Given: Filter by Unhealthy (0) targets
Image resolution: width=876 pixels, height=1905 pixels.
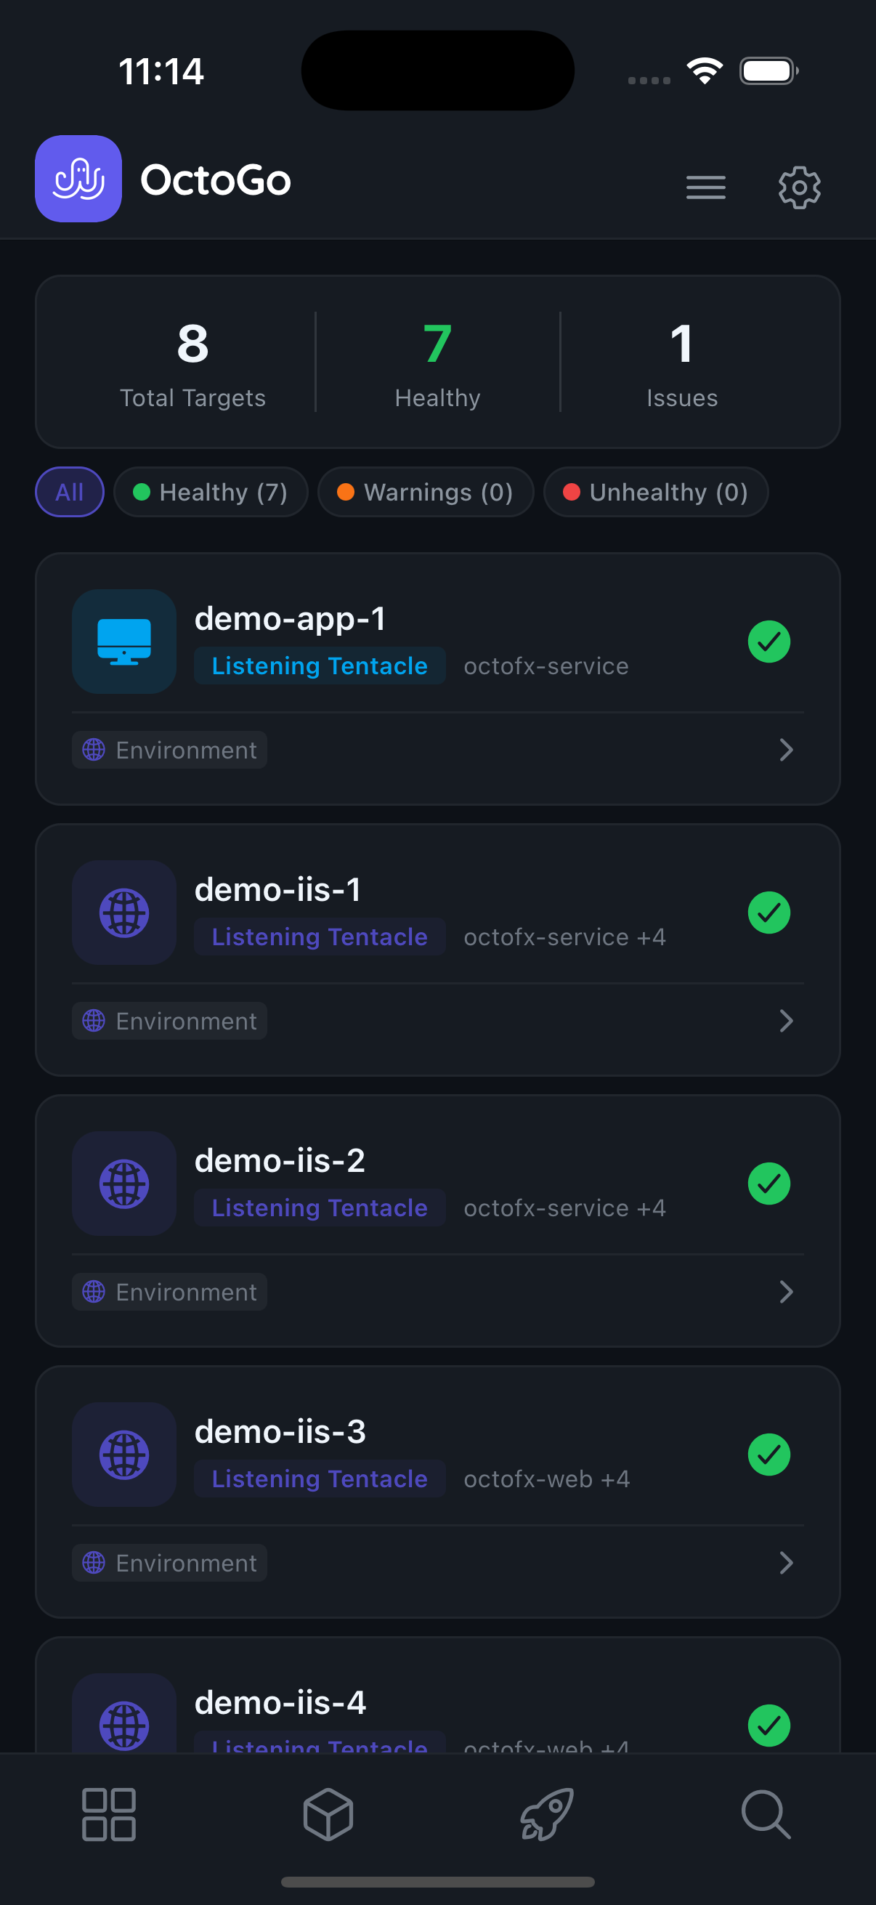Looking at the screenshot, I should tap(656, 492).
